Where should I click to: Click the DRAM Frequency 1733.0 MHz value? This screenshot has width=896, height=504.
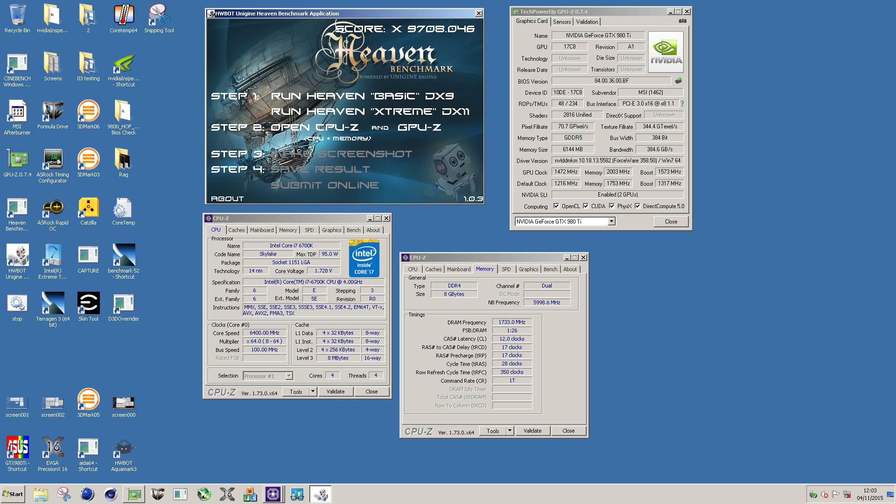[512, 322]
